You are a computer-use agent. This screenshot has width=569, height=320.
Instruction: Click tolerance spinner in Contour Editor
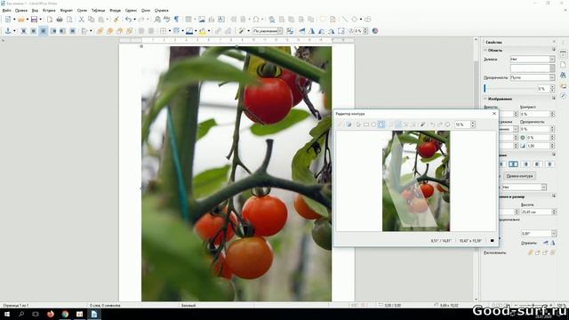click(x=473, y=124)
